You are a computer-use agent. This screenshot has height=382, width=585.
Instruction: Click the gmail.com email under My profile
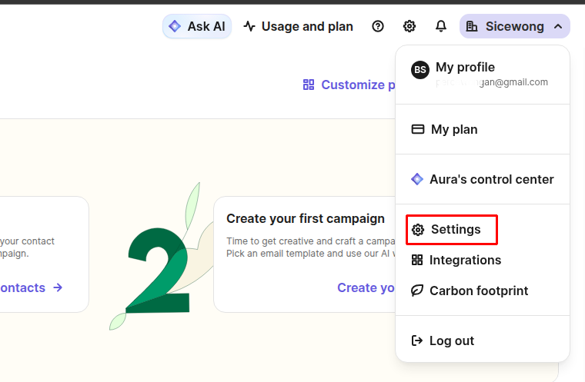click(x=492, y=82)
